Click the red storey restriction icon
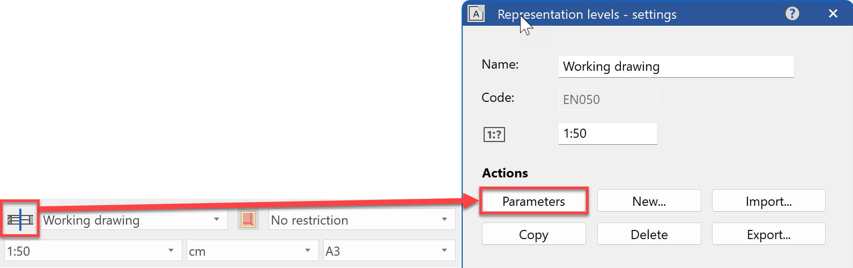The image size is (853, 268). pos(248,220)
